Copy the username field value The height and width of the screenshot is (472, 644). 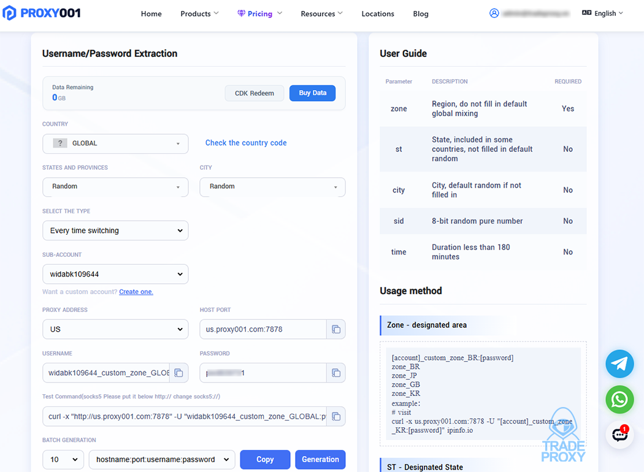tap(178, 373)
